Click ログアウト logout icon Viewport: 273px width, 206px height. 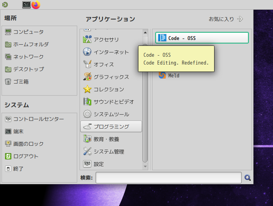click(x=8, y=156)
